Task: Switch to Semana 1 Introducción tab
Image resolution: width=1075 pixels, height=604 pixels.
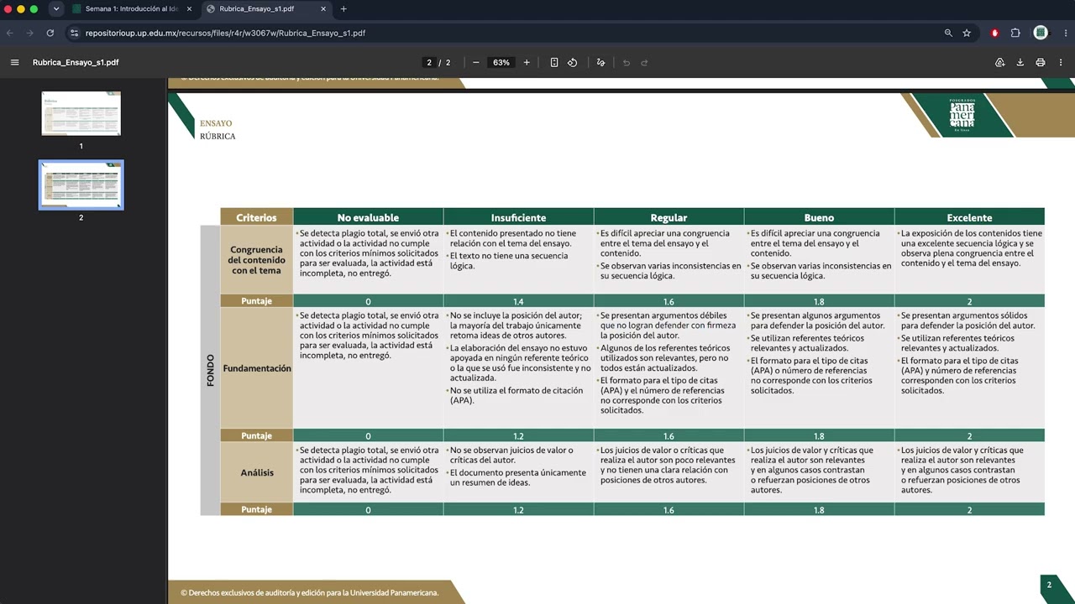Action: [133, 9]
